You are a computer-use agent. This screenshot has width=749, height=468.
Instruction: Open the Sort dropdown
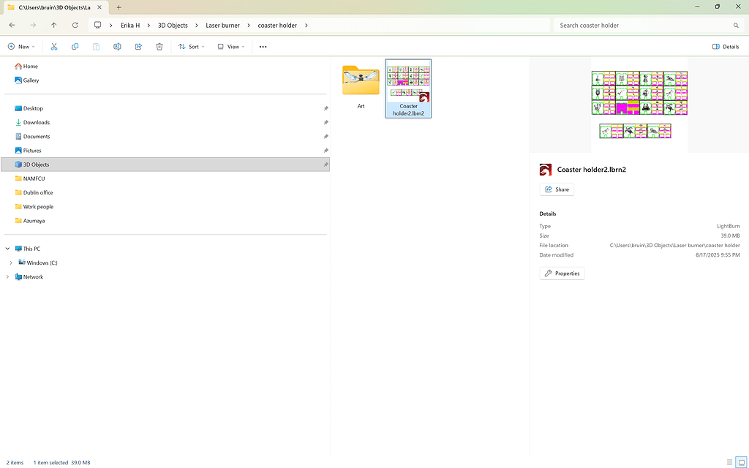(x=191, y=46)
